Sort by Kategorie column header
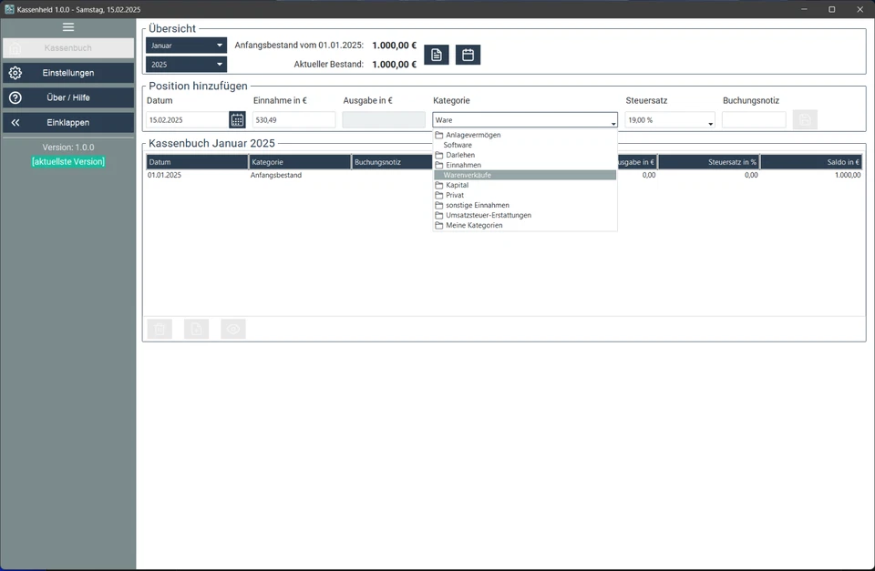 (300, 162)
